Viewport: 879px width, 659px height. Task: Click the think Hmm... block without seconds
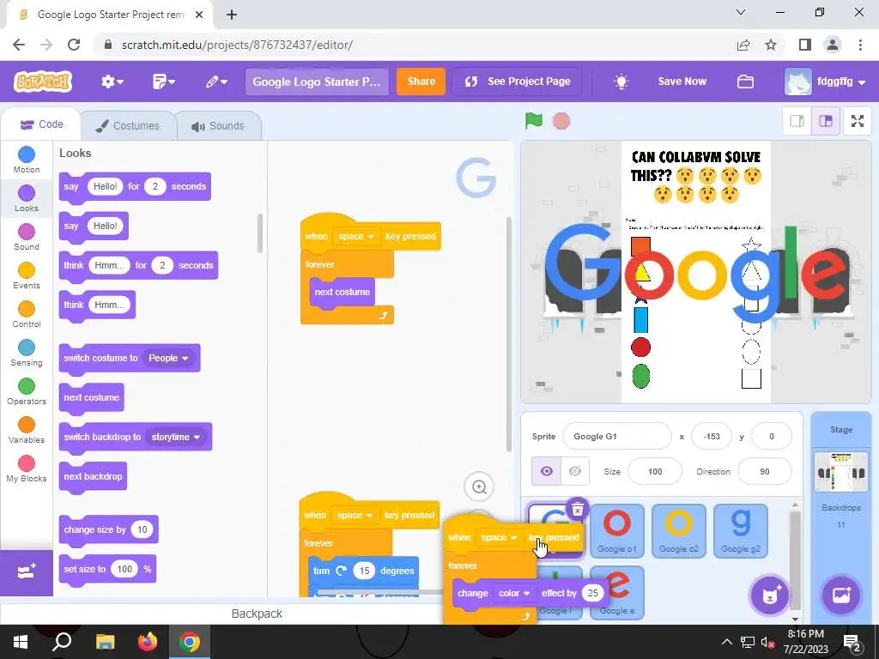click(x=97, y=305)
